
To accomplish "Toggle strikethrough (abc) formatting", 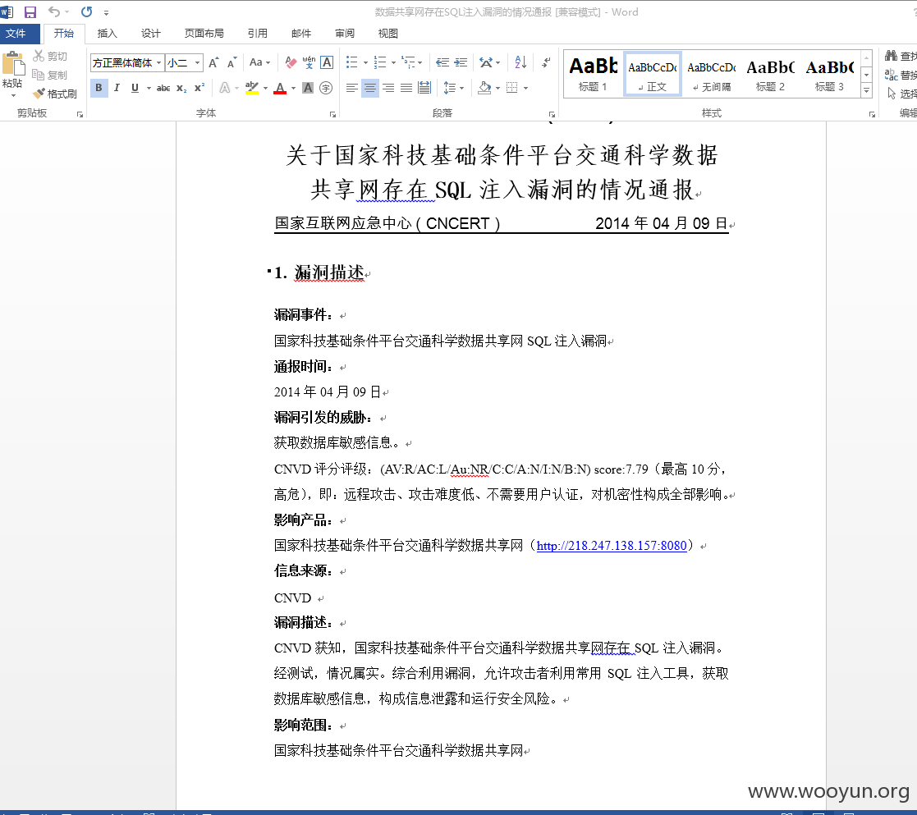I will tap(163, 88).
